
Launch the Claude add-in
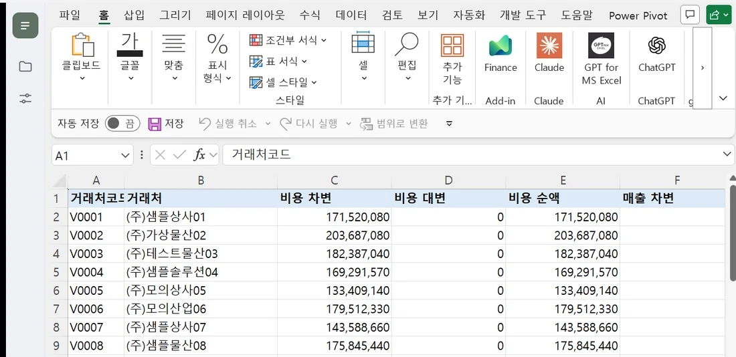(549, 45)
